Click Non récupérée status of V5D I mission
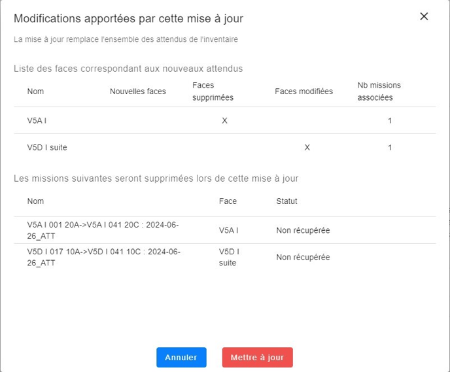450x372 pixels. 303,258
